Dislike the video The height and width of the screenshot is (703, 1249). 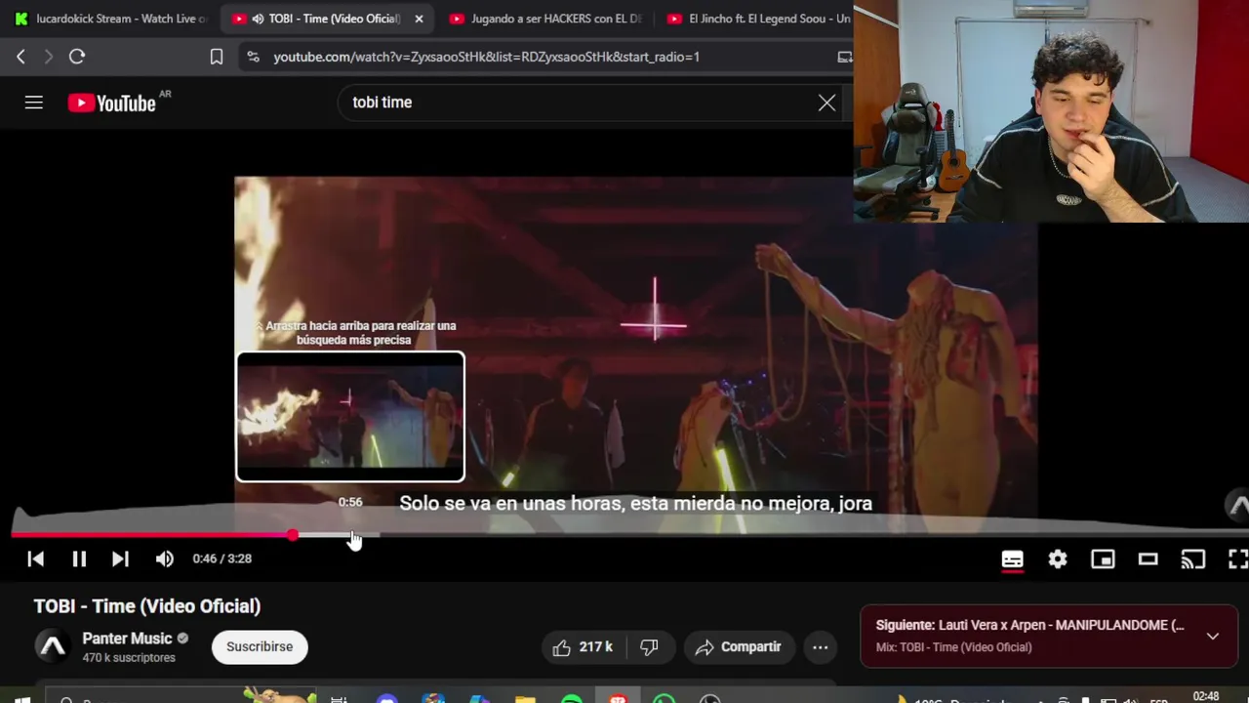[649, 647]
